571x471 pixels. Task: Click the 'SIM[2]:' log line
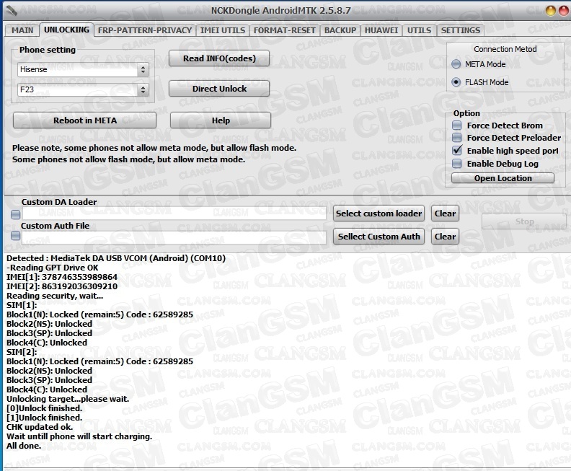pos(22,352)
